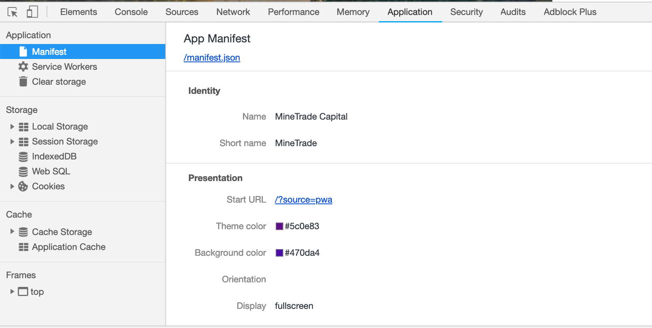The image size is (652, 328).
Task: Open the Adblock Plus tab
Action: point(570,12)
